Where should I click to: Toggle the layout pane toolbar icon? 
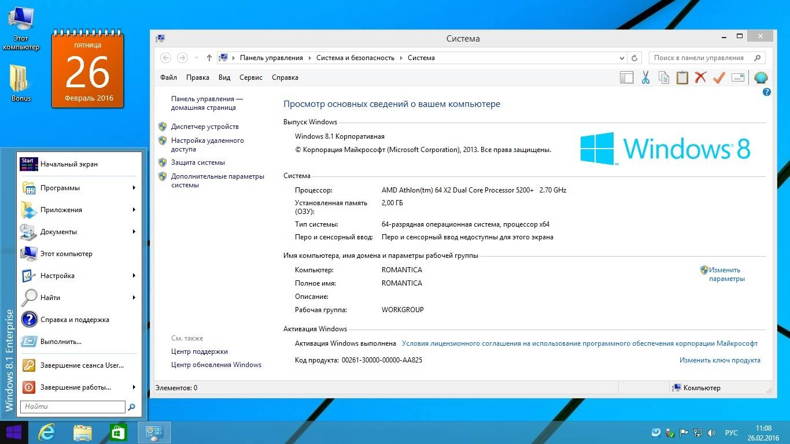pos(626,77)
